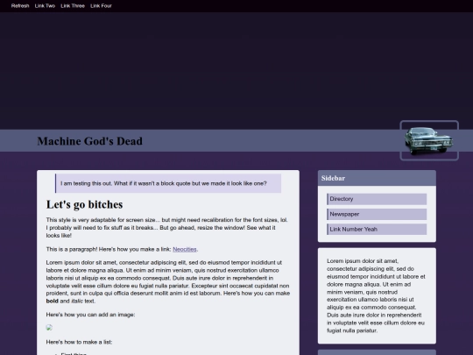This screenshot has width=473, height=355.
Task: Click the bold word in the paragraph
Action: click(x=53, y=301)
